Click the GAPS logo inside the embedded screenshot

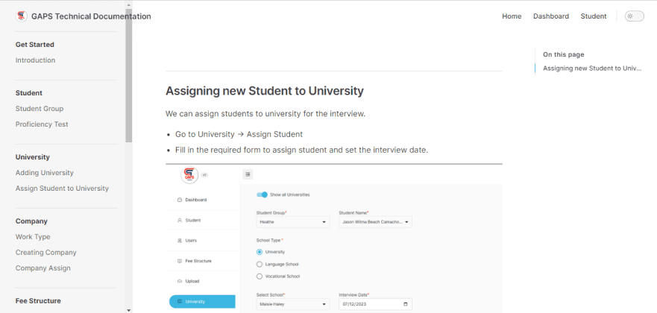[189, 174]
